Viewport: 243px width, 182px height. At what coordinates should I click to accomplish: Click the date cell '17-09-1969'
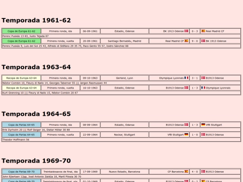click(90, 172)
